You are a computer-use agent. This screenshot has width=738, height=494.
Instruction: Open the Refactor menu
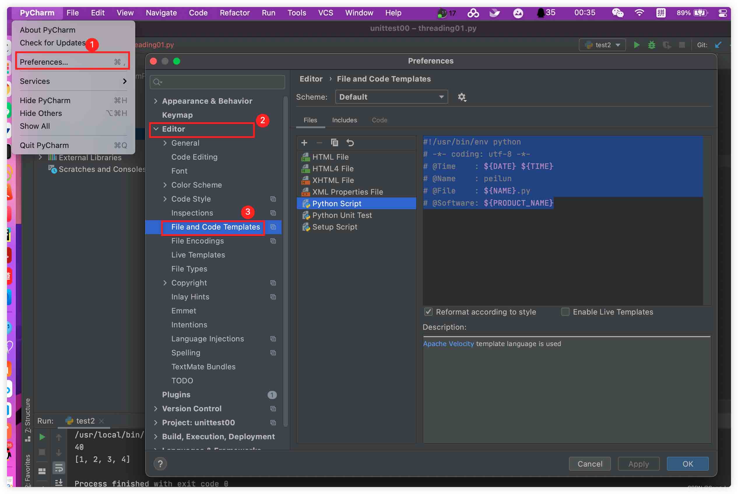(x=235, y=13)
